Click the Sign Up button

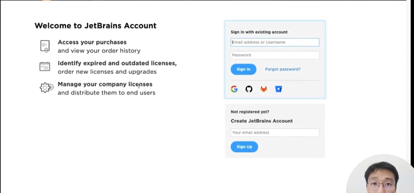point(244,147)
